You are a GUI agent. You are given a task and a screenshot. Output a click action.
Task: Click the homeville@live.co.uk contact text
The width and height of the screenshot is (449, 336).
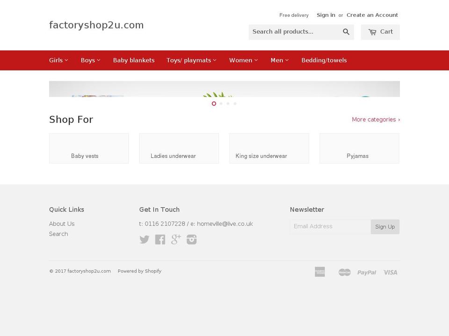coord(225,224)
